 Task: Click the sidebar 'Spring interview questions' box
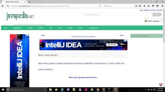[x=146, y=36]
